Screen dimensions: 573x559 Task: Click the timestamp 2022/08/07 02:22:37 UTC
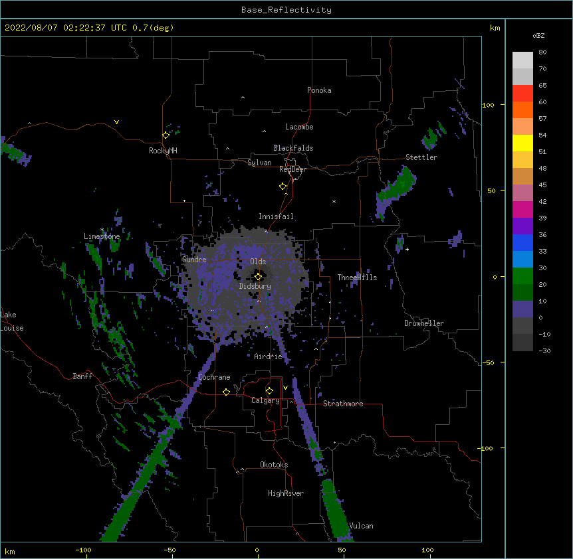65,28
